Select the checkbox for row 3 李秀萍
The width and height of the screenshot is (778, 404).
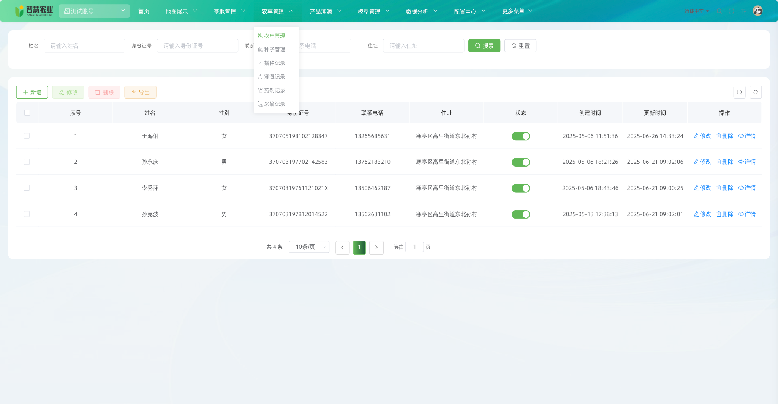tap(27, 188)
